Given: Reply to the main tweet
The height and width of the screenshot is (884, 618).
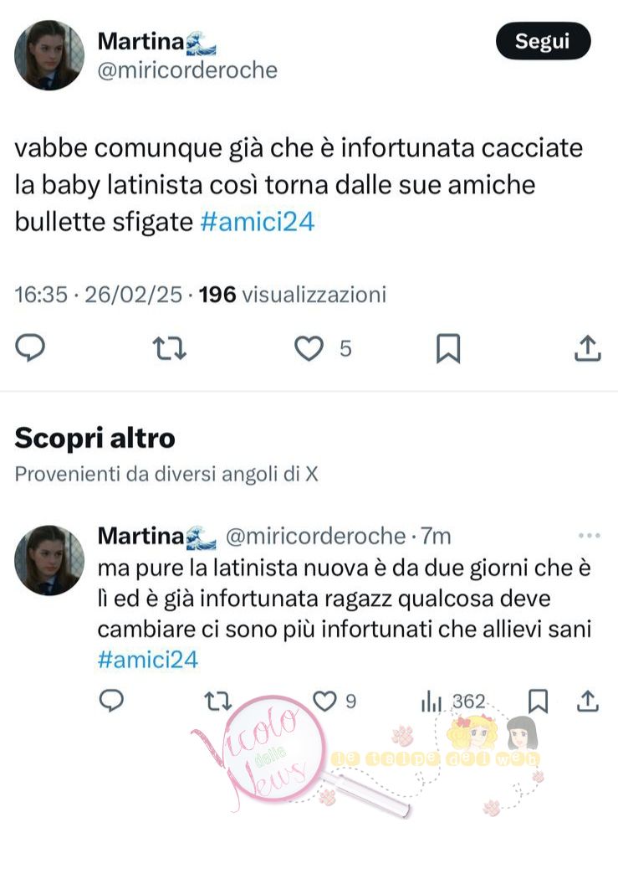Looking at the screenshot, I should [30, 348].
